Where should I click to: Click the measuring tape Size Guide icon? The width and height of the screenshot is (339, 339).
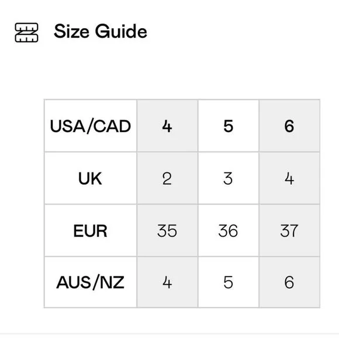pyautogui.click(x=26, y=32)
